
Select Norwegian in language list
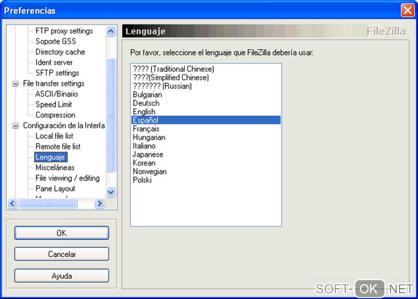(206, 171)
